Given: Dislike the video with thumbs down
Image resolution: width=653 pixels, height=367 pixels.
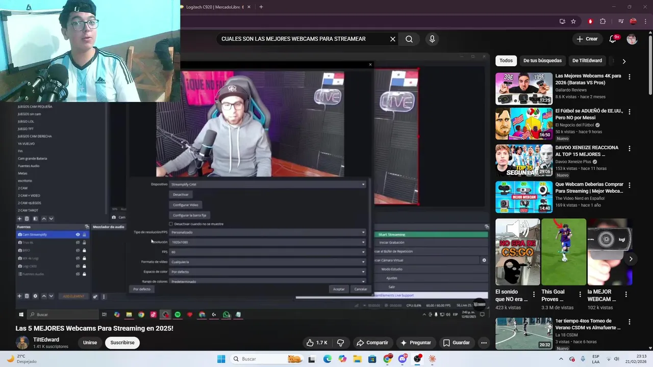Looking at the screenshot, I should coord(341,343).
